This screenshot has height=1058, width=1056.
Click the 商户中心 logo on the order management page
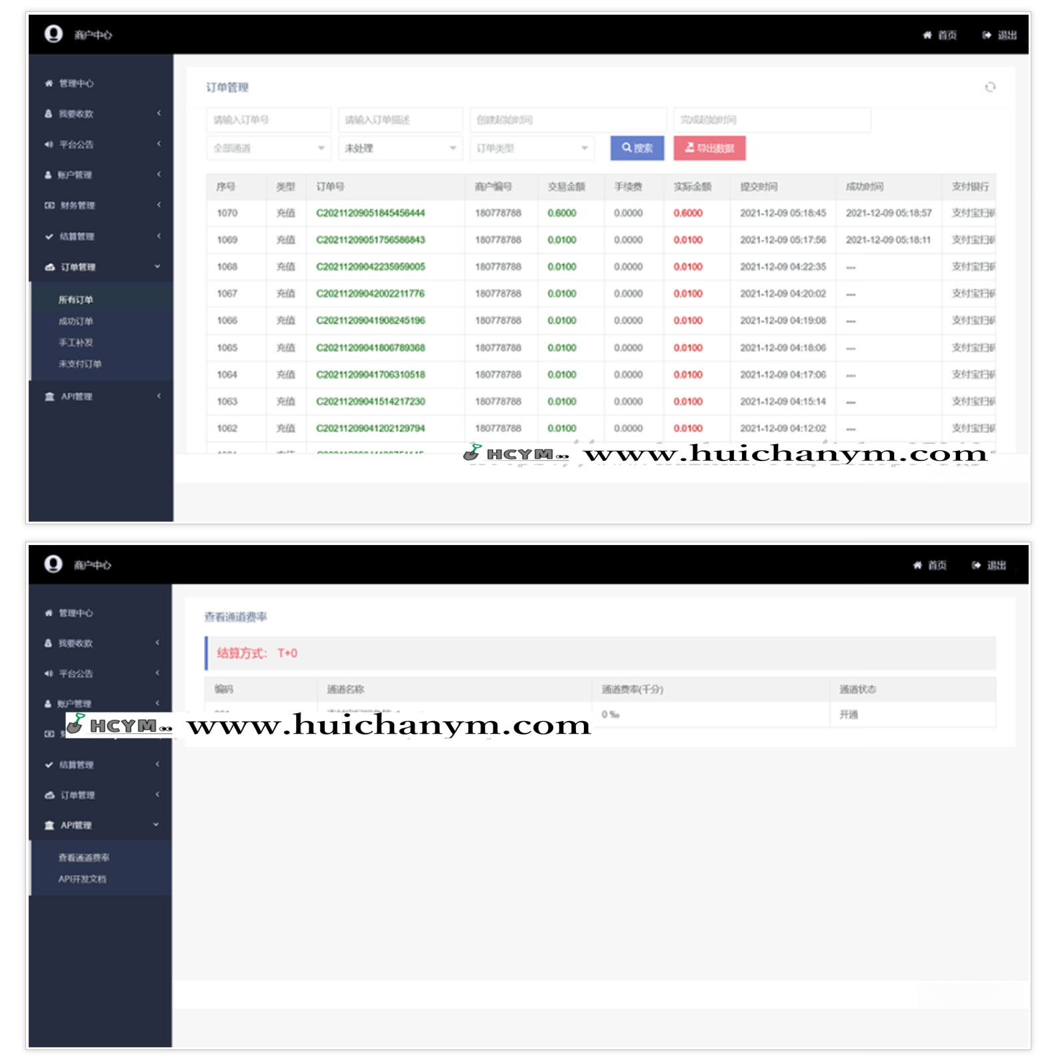coord(53,34)
